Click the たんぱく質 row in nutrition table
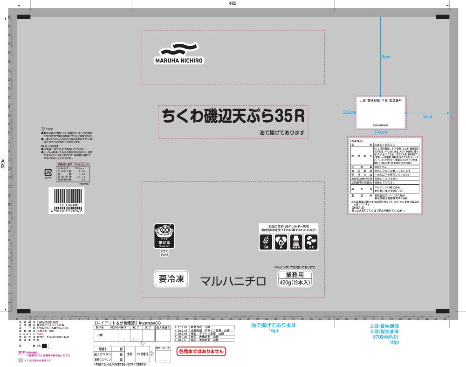The width and height of the screenshot is (466, 367). click(x=72, y=171)
